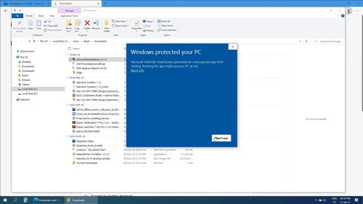
Task: Click the Up arrow in address bar
Action: point(29,41)
